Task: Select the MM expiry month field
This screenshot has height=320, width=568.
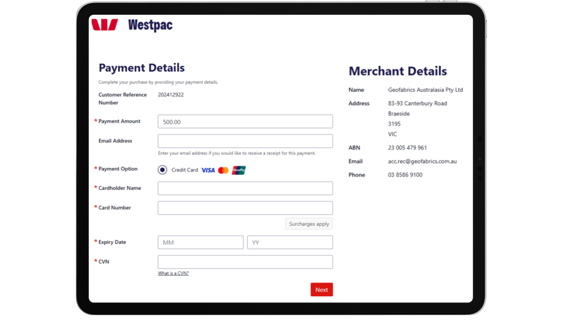Action: (x=200, y=242)
